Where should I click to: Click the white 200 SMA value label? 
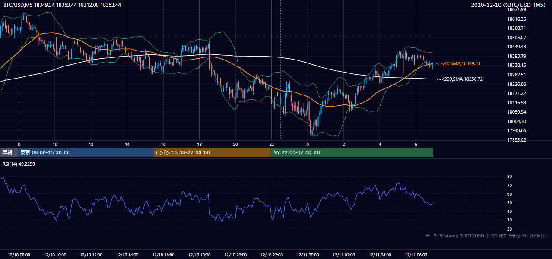(459, 79)
